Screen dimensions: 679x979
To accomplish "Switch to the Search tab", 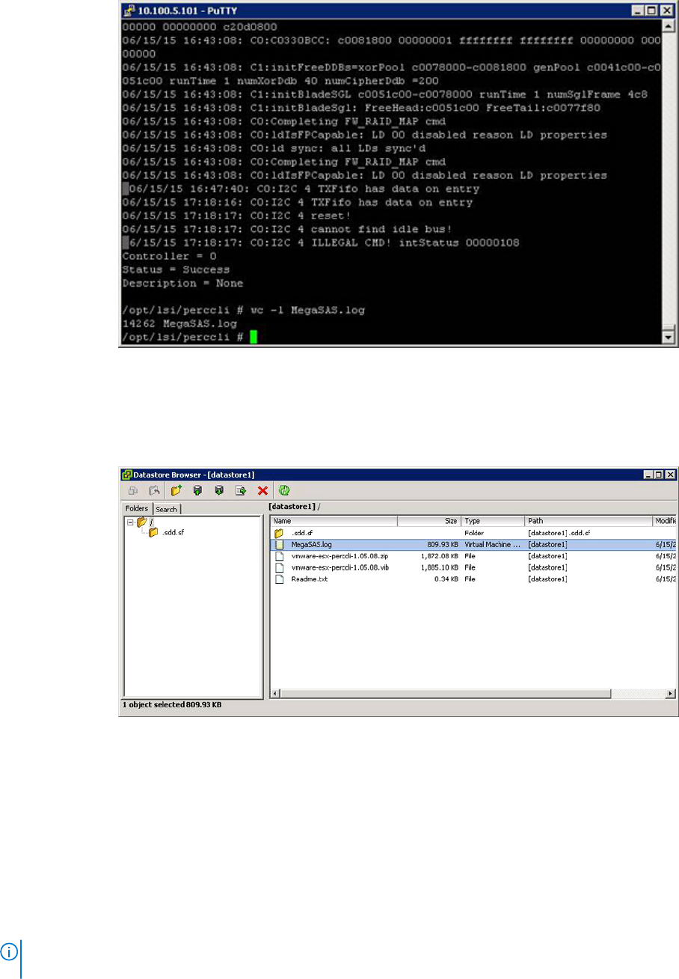I will click(x=167, y=509).
